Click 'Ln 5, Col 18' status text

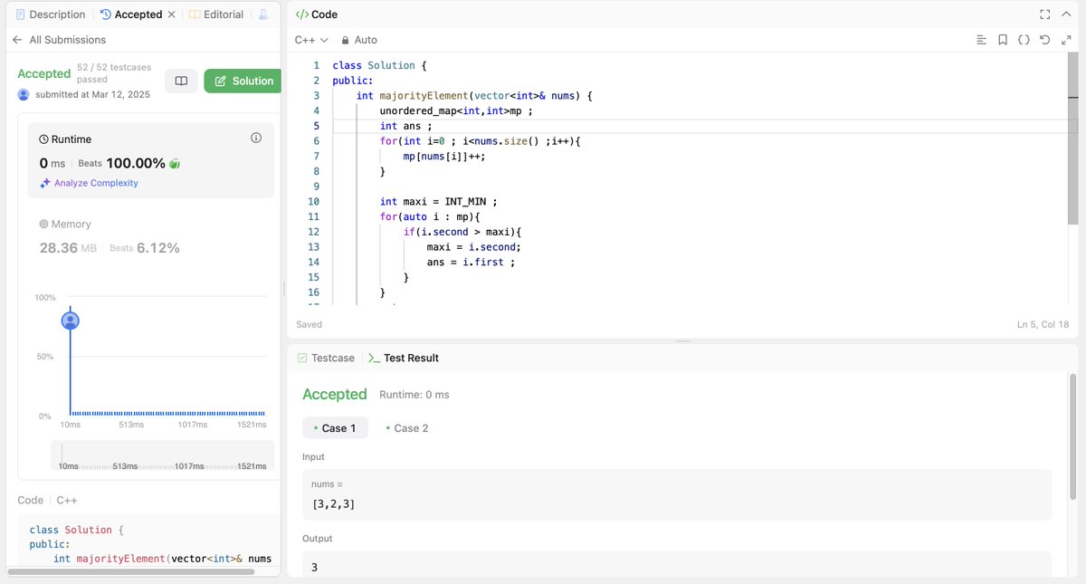coord(1043,324)
